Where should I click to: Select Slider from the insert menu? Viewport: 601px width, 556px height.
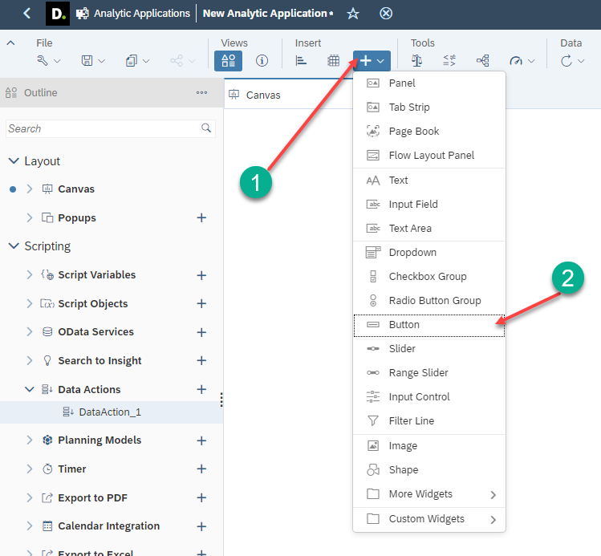click(x=402, y=349)
